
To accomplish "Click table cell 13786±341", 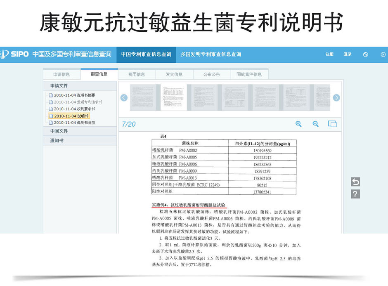I will click(x=262, y=192).
